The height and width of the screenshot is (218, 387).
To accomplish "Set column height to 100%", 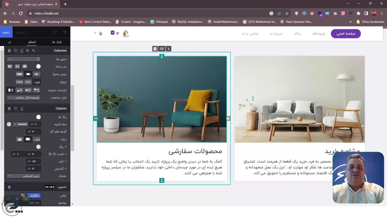I will click(19, 82).
